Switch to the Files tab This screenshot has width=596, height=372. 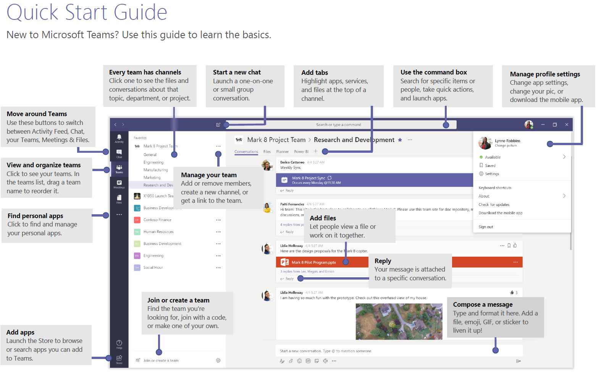click(x=267, y=152)
